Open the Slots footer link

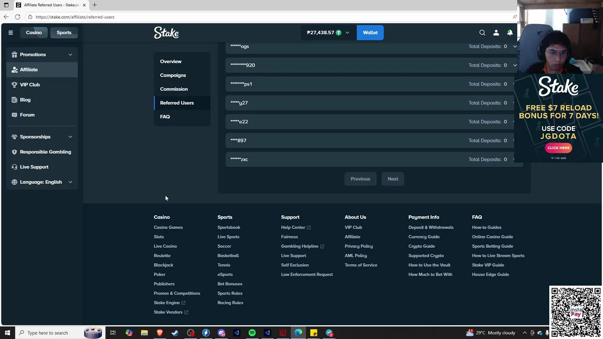(x=159, y=237)
